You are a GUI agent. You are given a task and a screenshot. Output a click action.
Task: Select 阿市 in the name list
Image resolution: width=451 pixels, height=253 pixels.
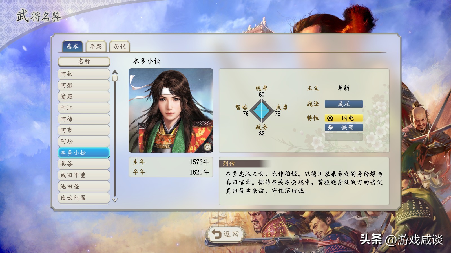84,130
